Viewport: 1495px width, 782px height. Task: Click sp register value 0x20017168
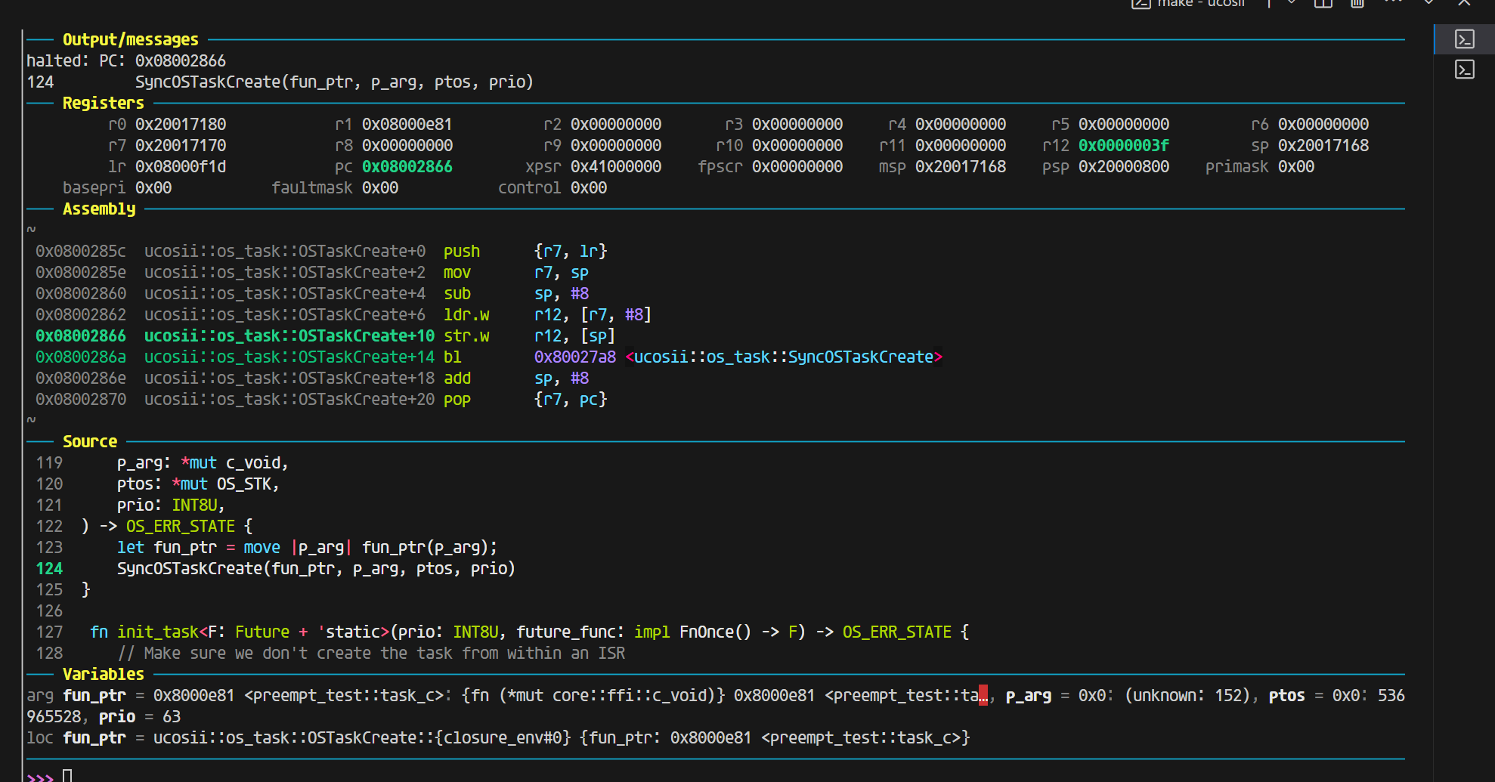pos(1323,145)
